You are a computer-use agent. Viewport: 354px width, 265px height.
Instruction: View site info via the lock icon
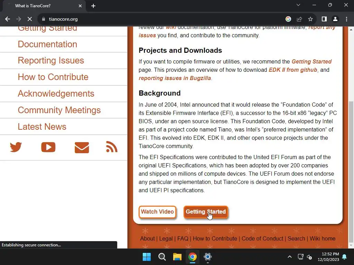click(x=44, y=19)
